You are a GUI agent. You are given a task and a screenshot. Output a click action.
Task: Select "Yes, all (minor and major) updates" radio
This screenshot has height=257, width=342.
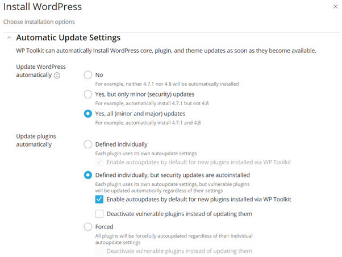87,114
